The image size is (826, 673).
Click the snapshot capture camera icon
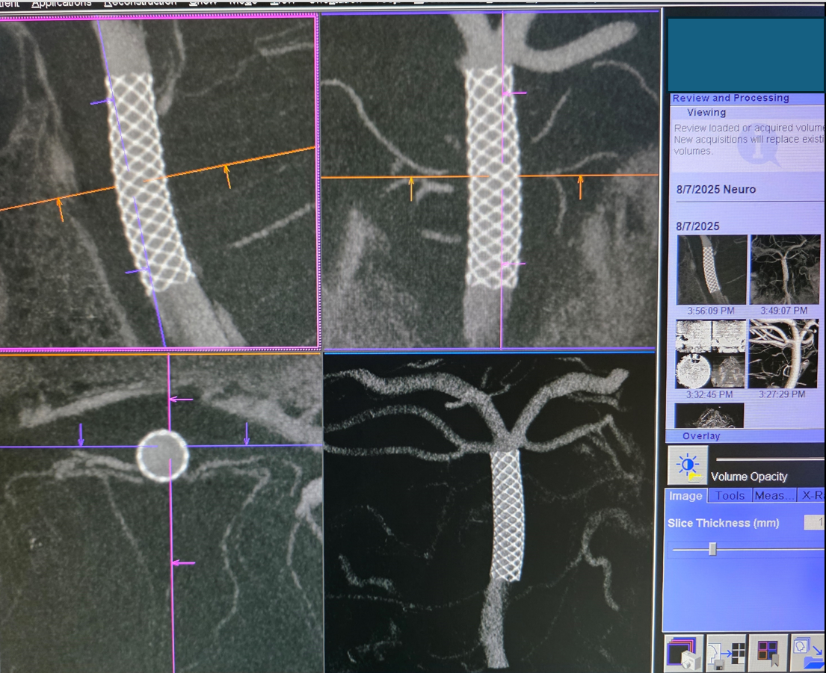(x=682, y=654)
